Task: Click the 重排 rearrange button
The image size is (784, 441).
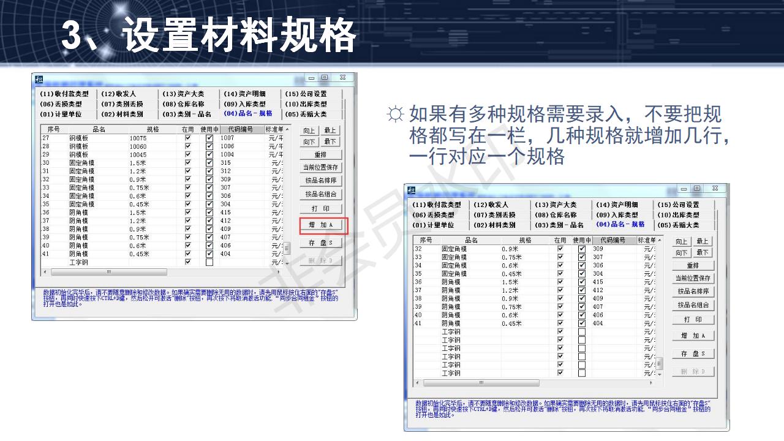Action: click(x=320, y=154)
